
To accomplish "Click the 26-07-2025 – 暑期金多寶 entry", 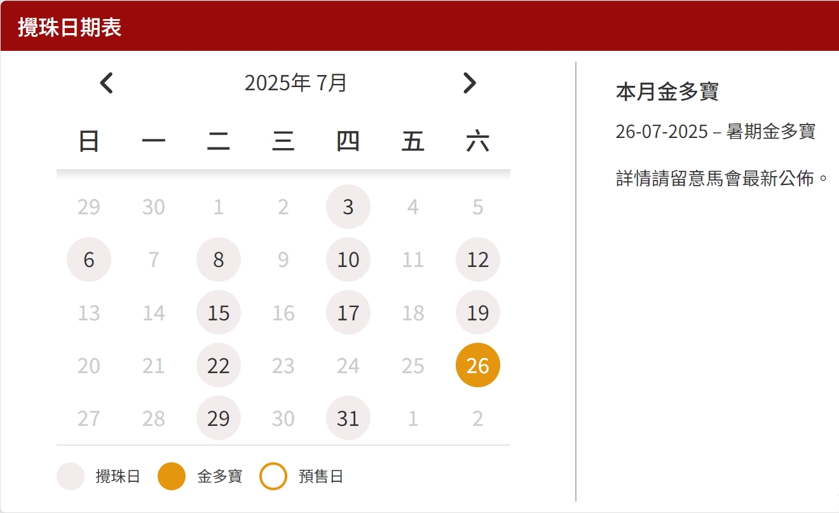I will pos(716,132).
